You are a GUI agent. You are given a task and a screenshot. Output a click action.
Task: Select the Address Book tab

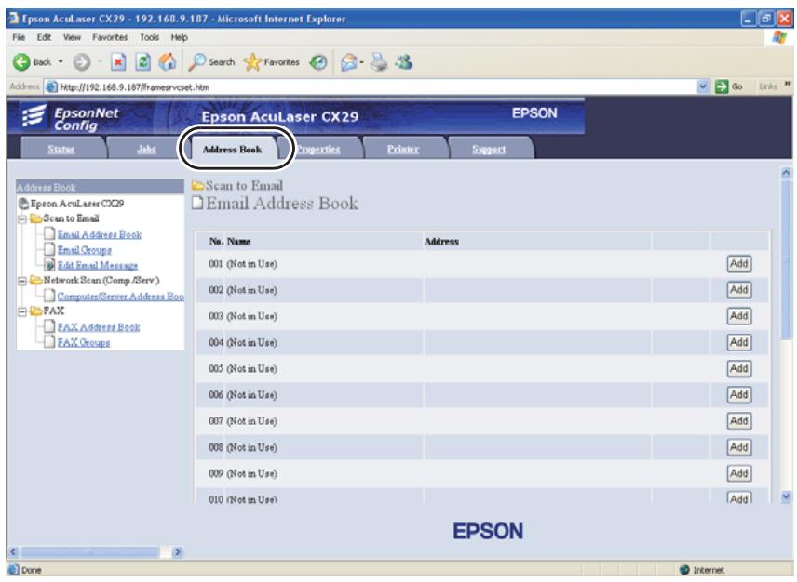coord(232,150)
